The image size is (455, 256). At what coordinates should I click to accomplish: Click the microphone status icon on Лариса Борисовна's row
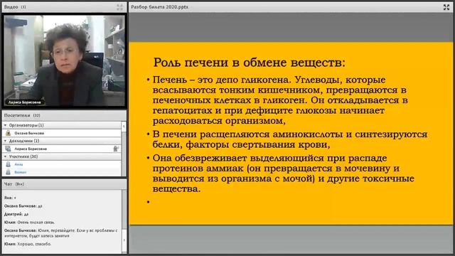(x=116, y=149)
